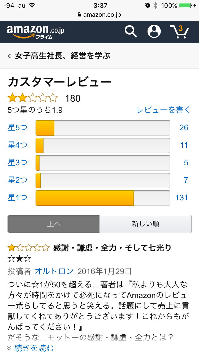Image resolution: width=199 pixels, height=354 pixels.
Task: Tap the Amazon.co.jp Prime logo
Action: point(36,32)
